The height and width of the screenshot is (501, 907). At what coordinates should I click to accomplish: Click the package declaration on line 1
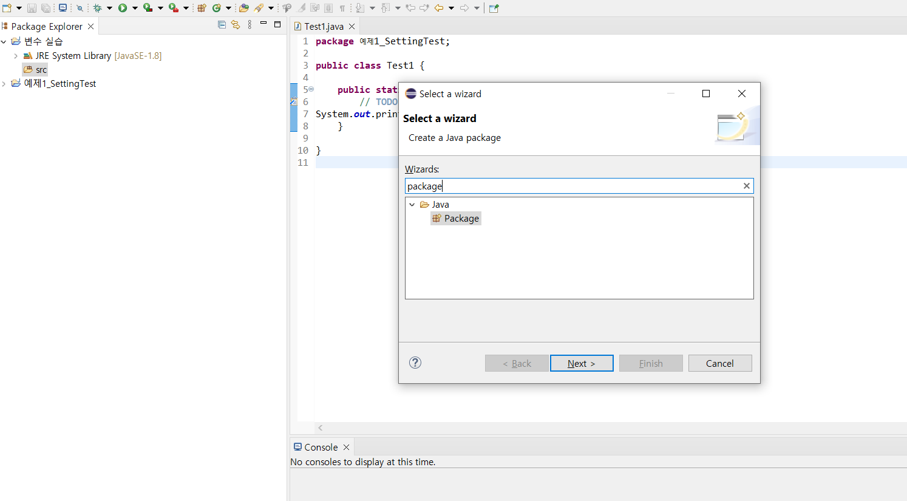383,41
